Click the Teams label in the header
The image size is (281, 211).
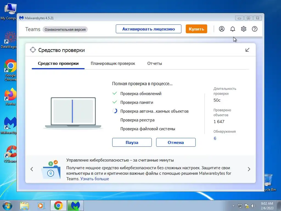(x=33, y=29)
